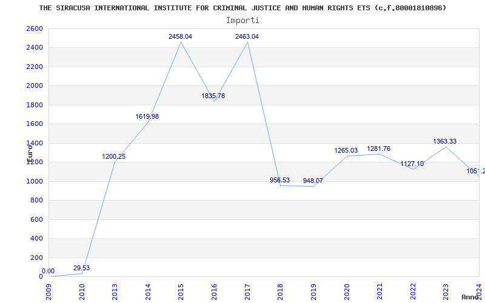485x303 pixels.
Task: Click the data label 1835.78
Action: point(213,96)
